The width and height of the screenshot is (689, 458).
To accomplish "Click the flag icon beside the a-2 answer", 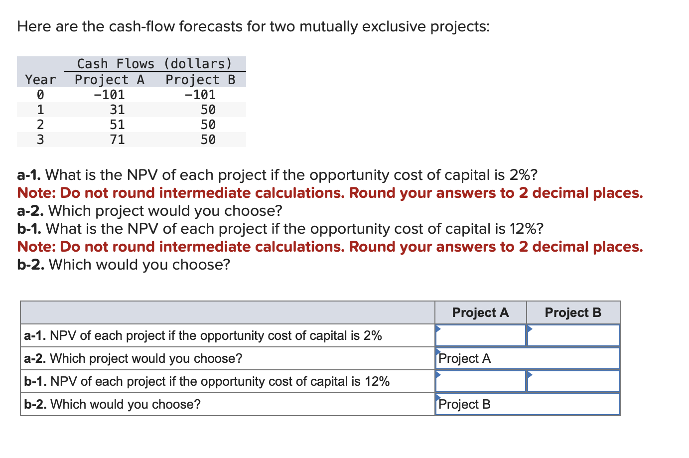I will click(x=438, y=351).
